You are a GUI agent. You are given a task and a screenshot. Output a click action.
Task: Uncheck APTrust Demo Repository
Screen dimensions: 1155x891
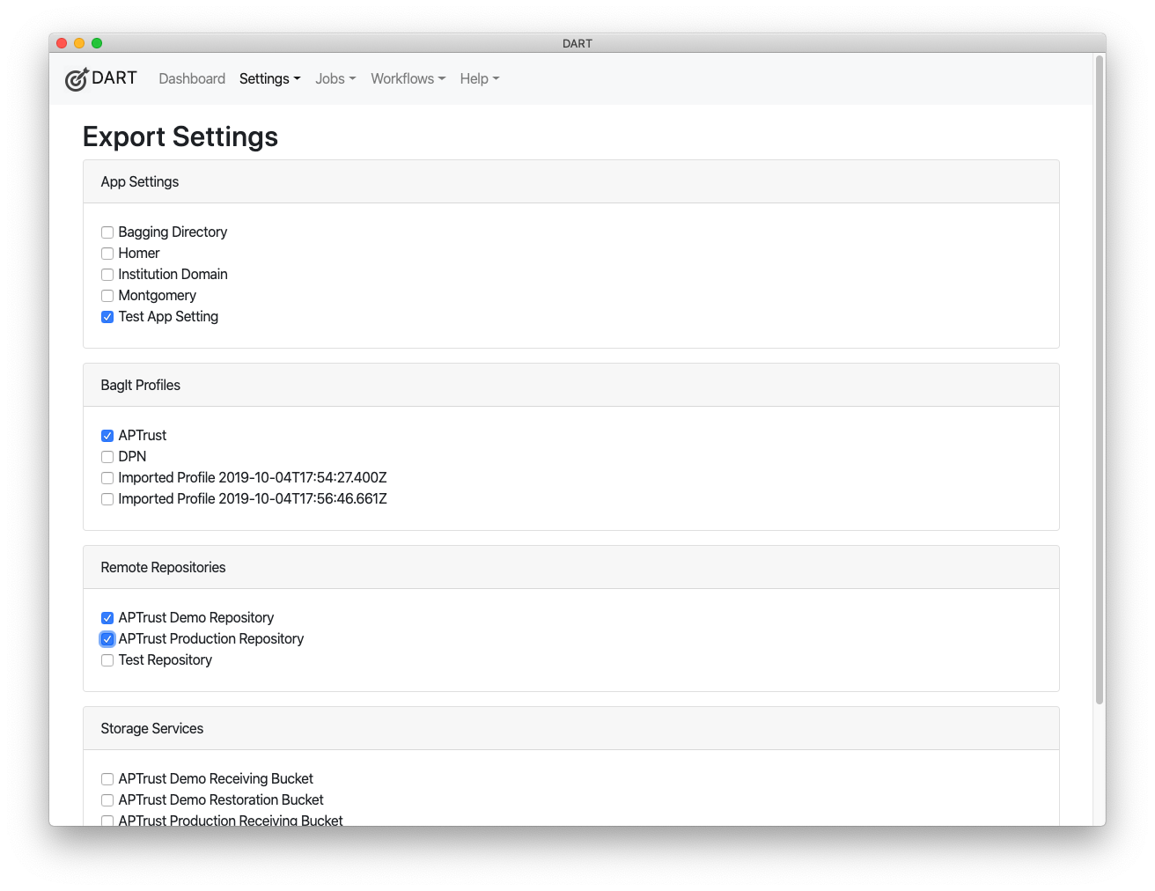click(x=107, y=617)
